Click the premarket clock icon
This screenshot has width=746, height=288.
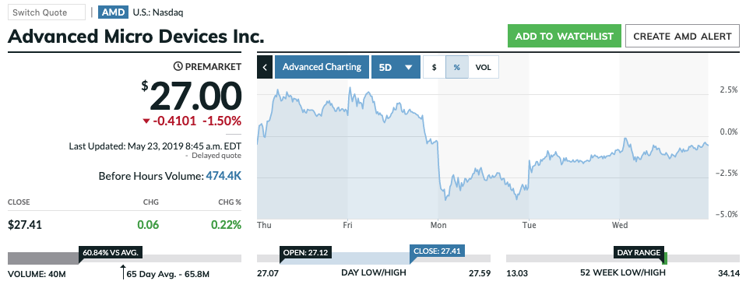click(178, 66)
